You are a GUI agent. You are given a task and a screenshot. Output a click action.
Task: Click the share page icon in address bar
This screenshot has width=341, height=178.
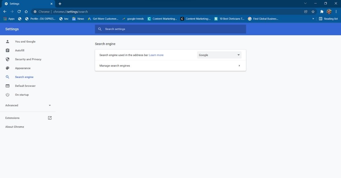(x=306, y=12)
